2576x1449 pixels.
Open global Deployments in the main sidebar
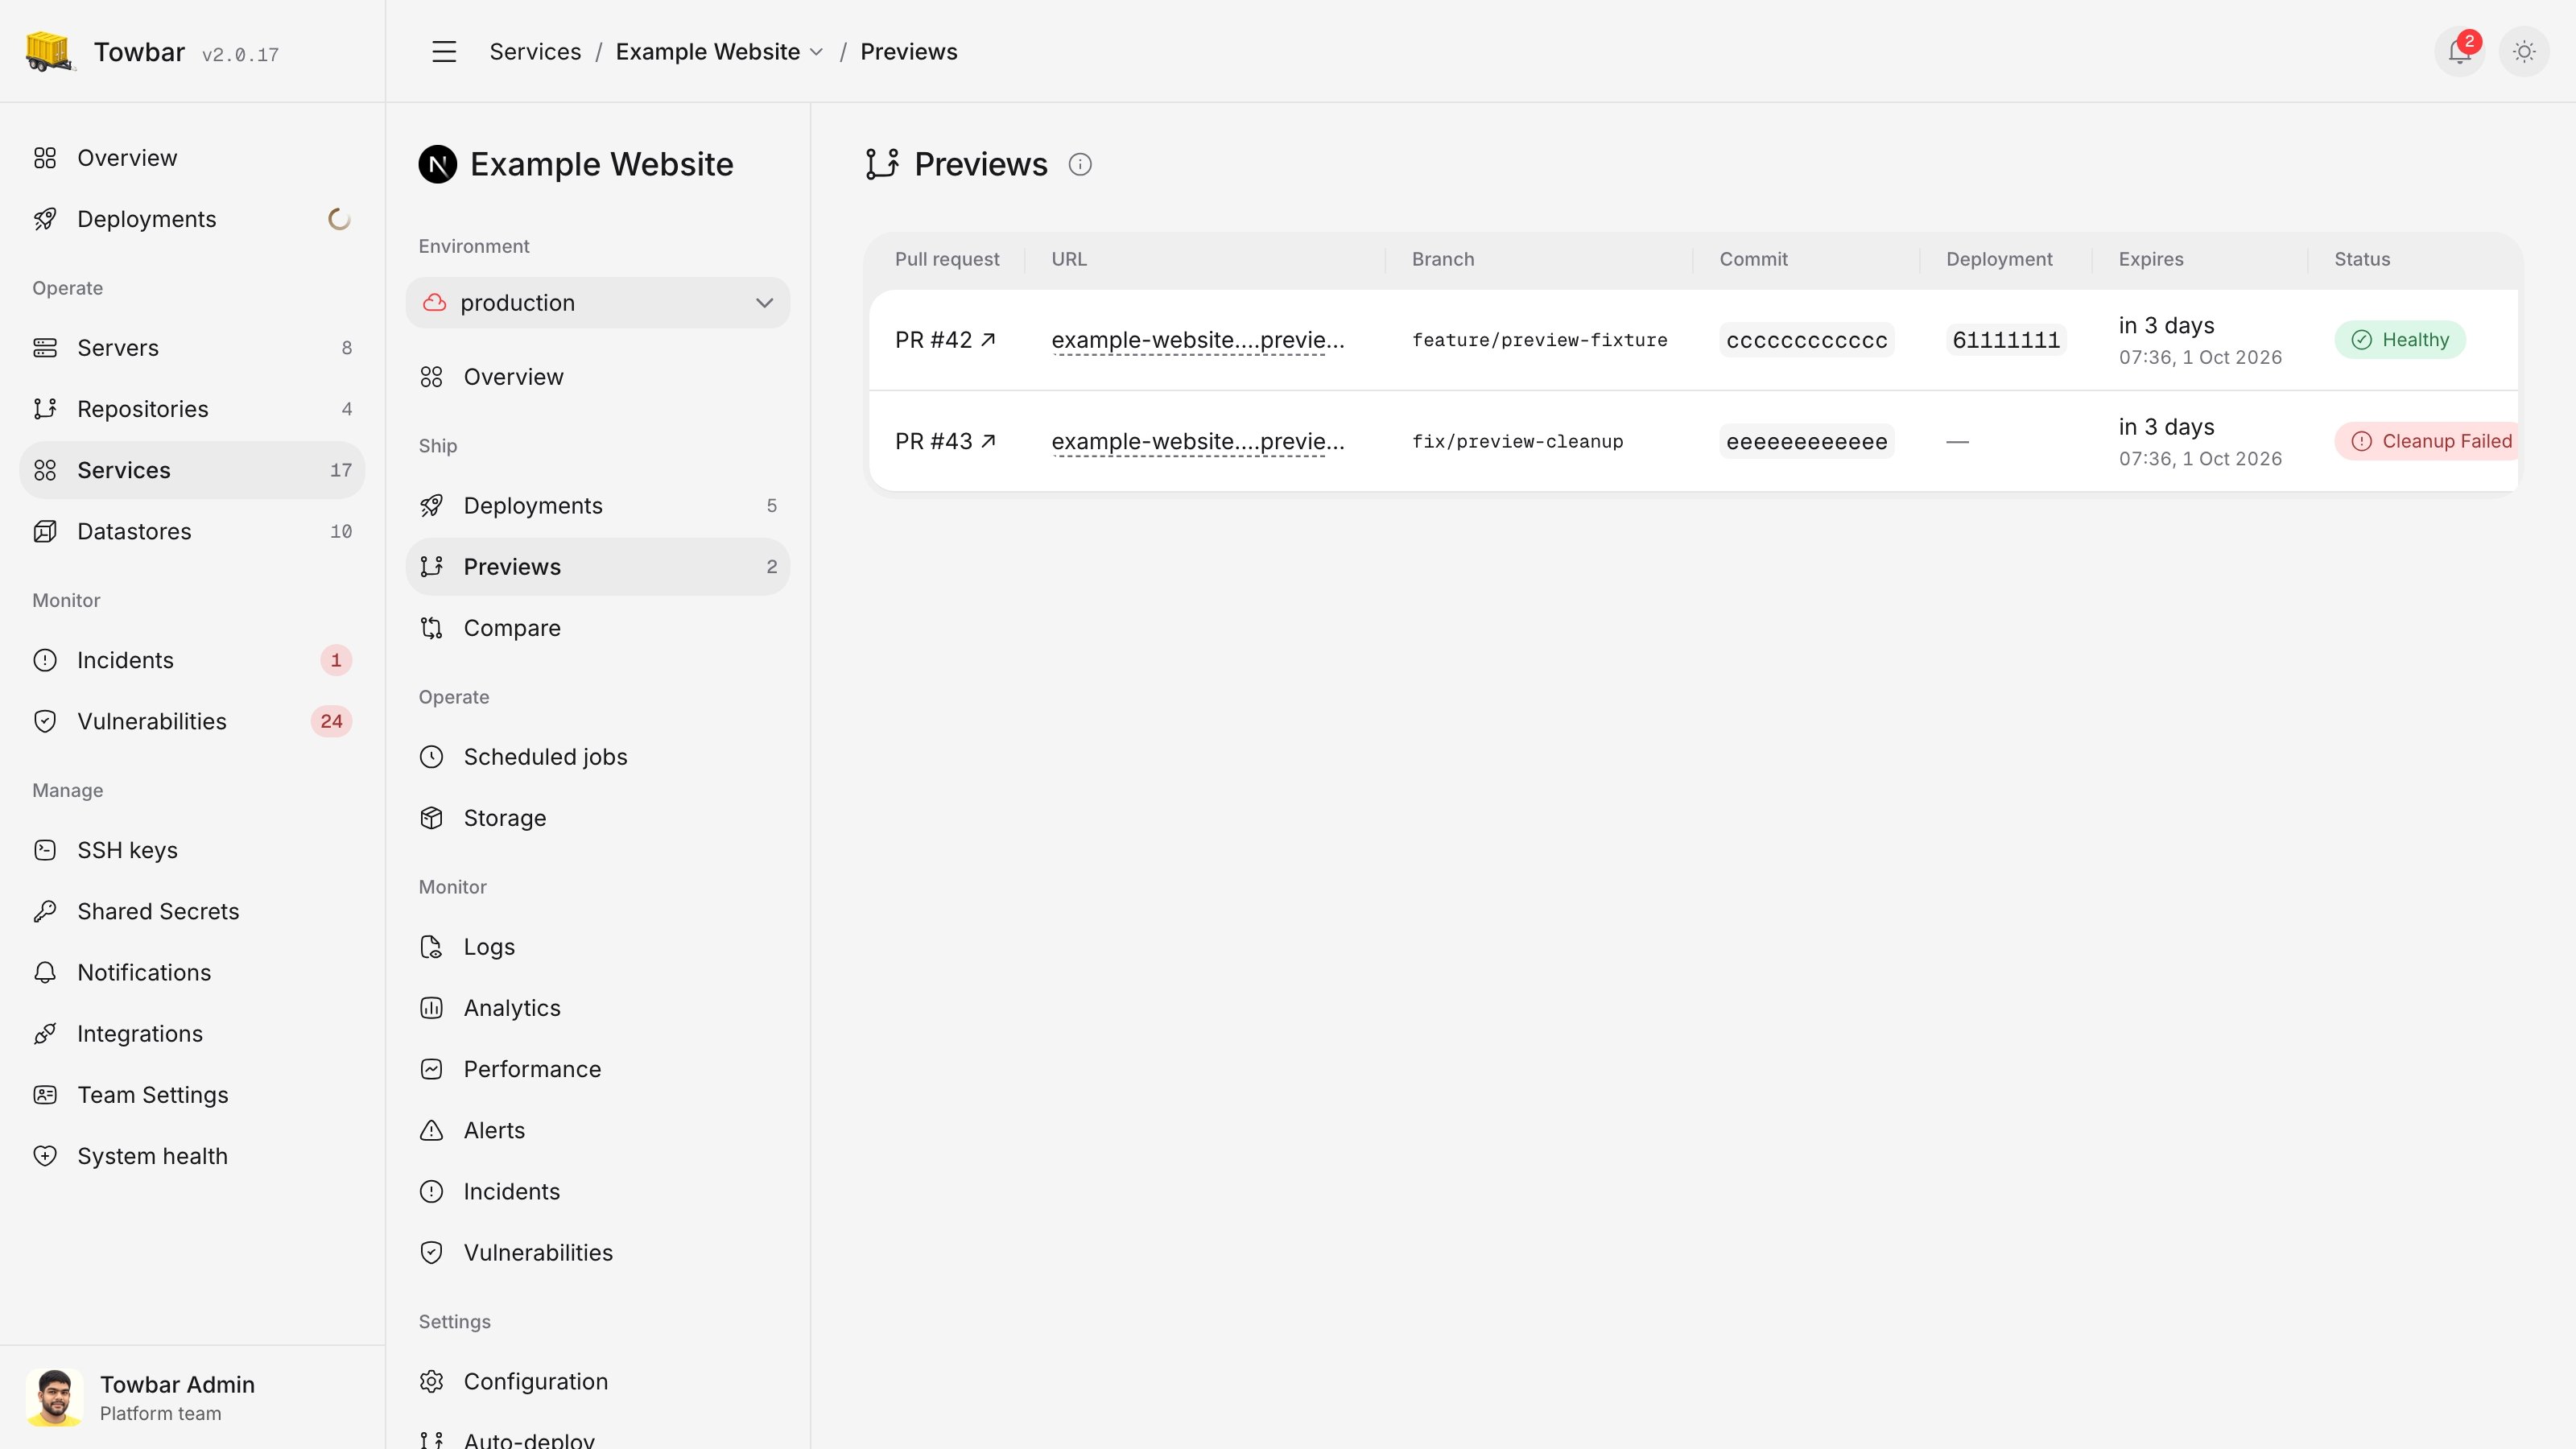192,219
